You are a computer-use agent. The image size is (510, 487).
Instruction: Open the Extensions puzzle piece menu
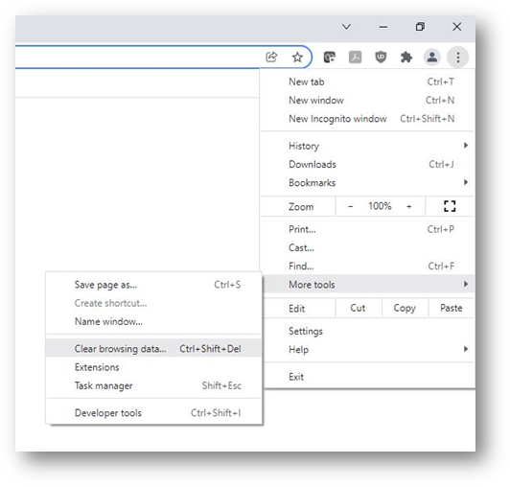pyautogui.click(x=406, y=58)
